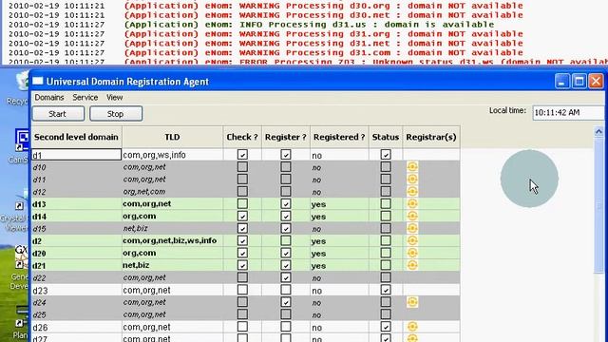Click the Check ? column header
Screen dimensions: 608x342
point(242,137)
